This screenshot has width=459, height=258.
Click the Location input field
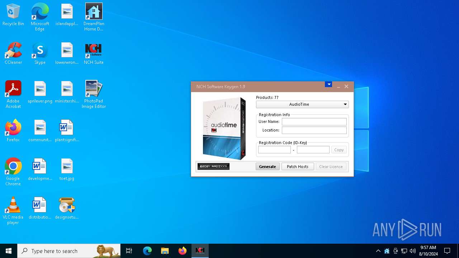point(314,130)
